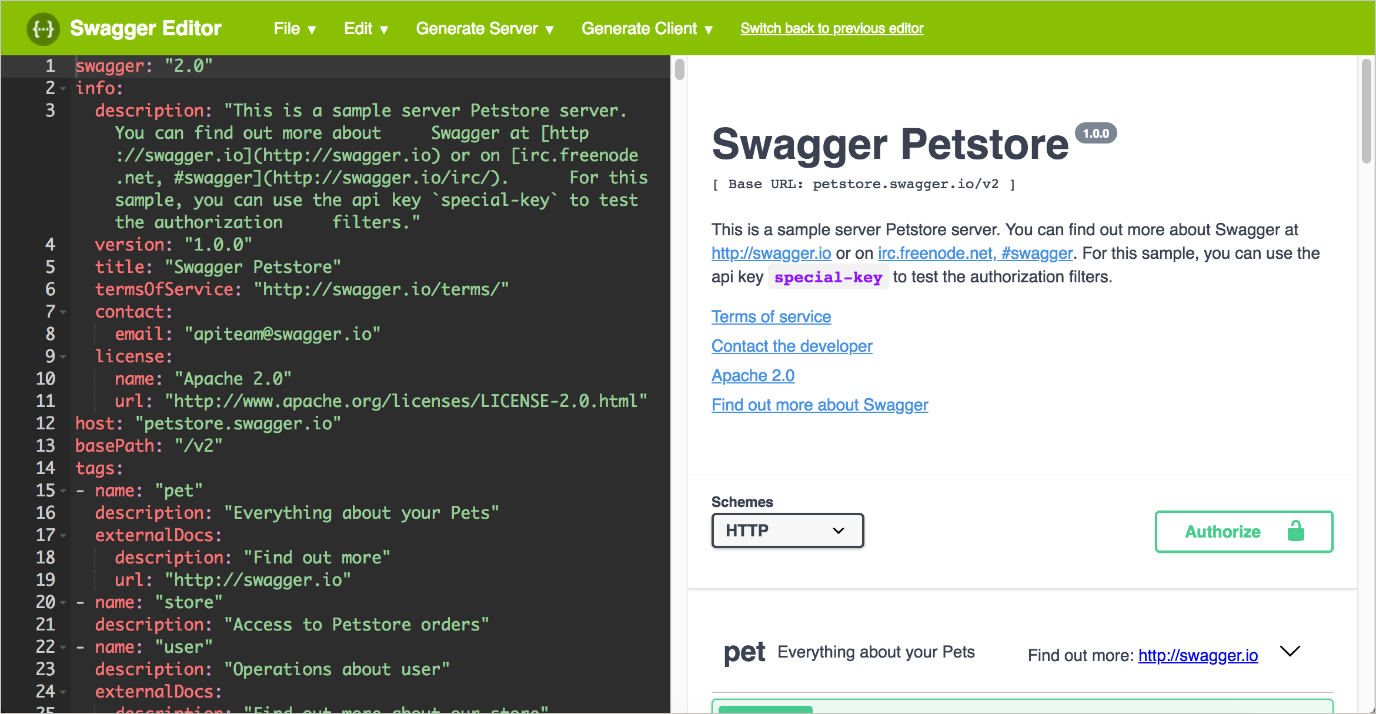The image size is (1376, 714).
Task: Select the Edit menu item
Action: (363, 28)
